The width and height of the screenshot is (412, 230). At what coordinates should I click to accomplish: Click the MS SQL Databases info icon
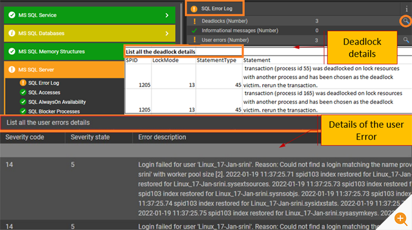point(12,33)
